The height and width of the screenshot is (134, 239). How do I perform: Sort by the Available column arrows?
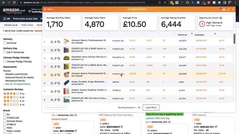215,33
